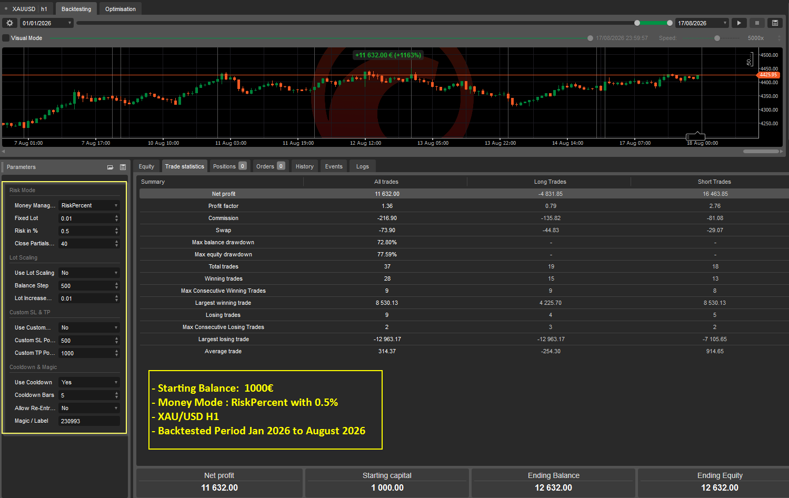This screenshot has height=498, width=789.
Task: Click the chart scroll-left arrow
Action: click(4, 152)
